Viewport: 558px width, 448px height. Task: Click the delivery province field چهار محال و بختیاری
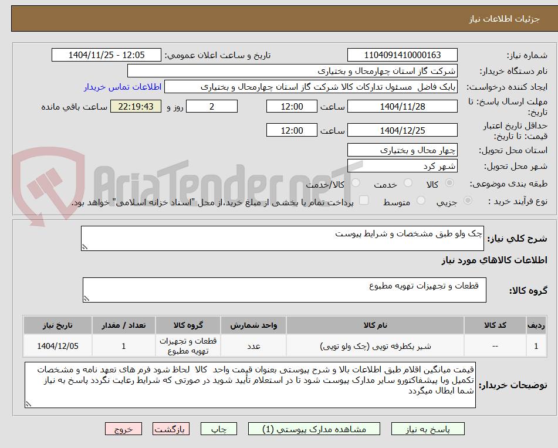pyautogui.click(x=402, y=150)
